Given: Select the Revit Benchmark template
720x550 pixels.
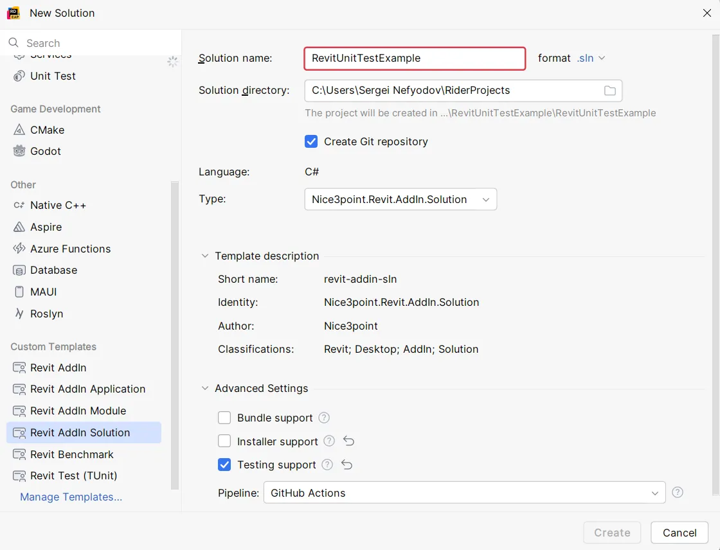Looking at the screenshot, I should [x=84, y=454].
